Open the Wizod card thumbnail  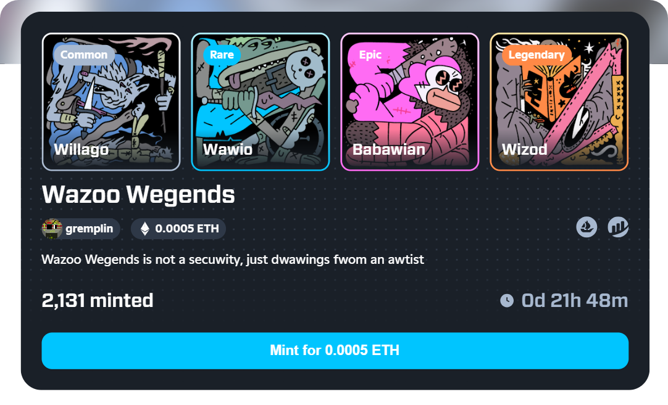[559, 102]
